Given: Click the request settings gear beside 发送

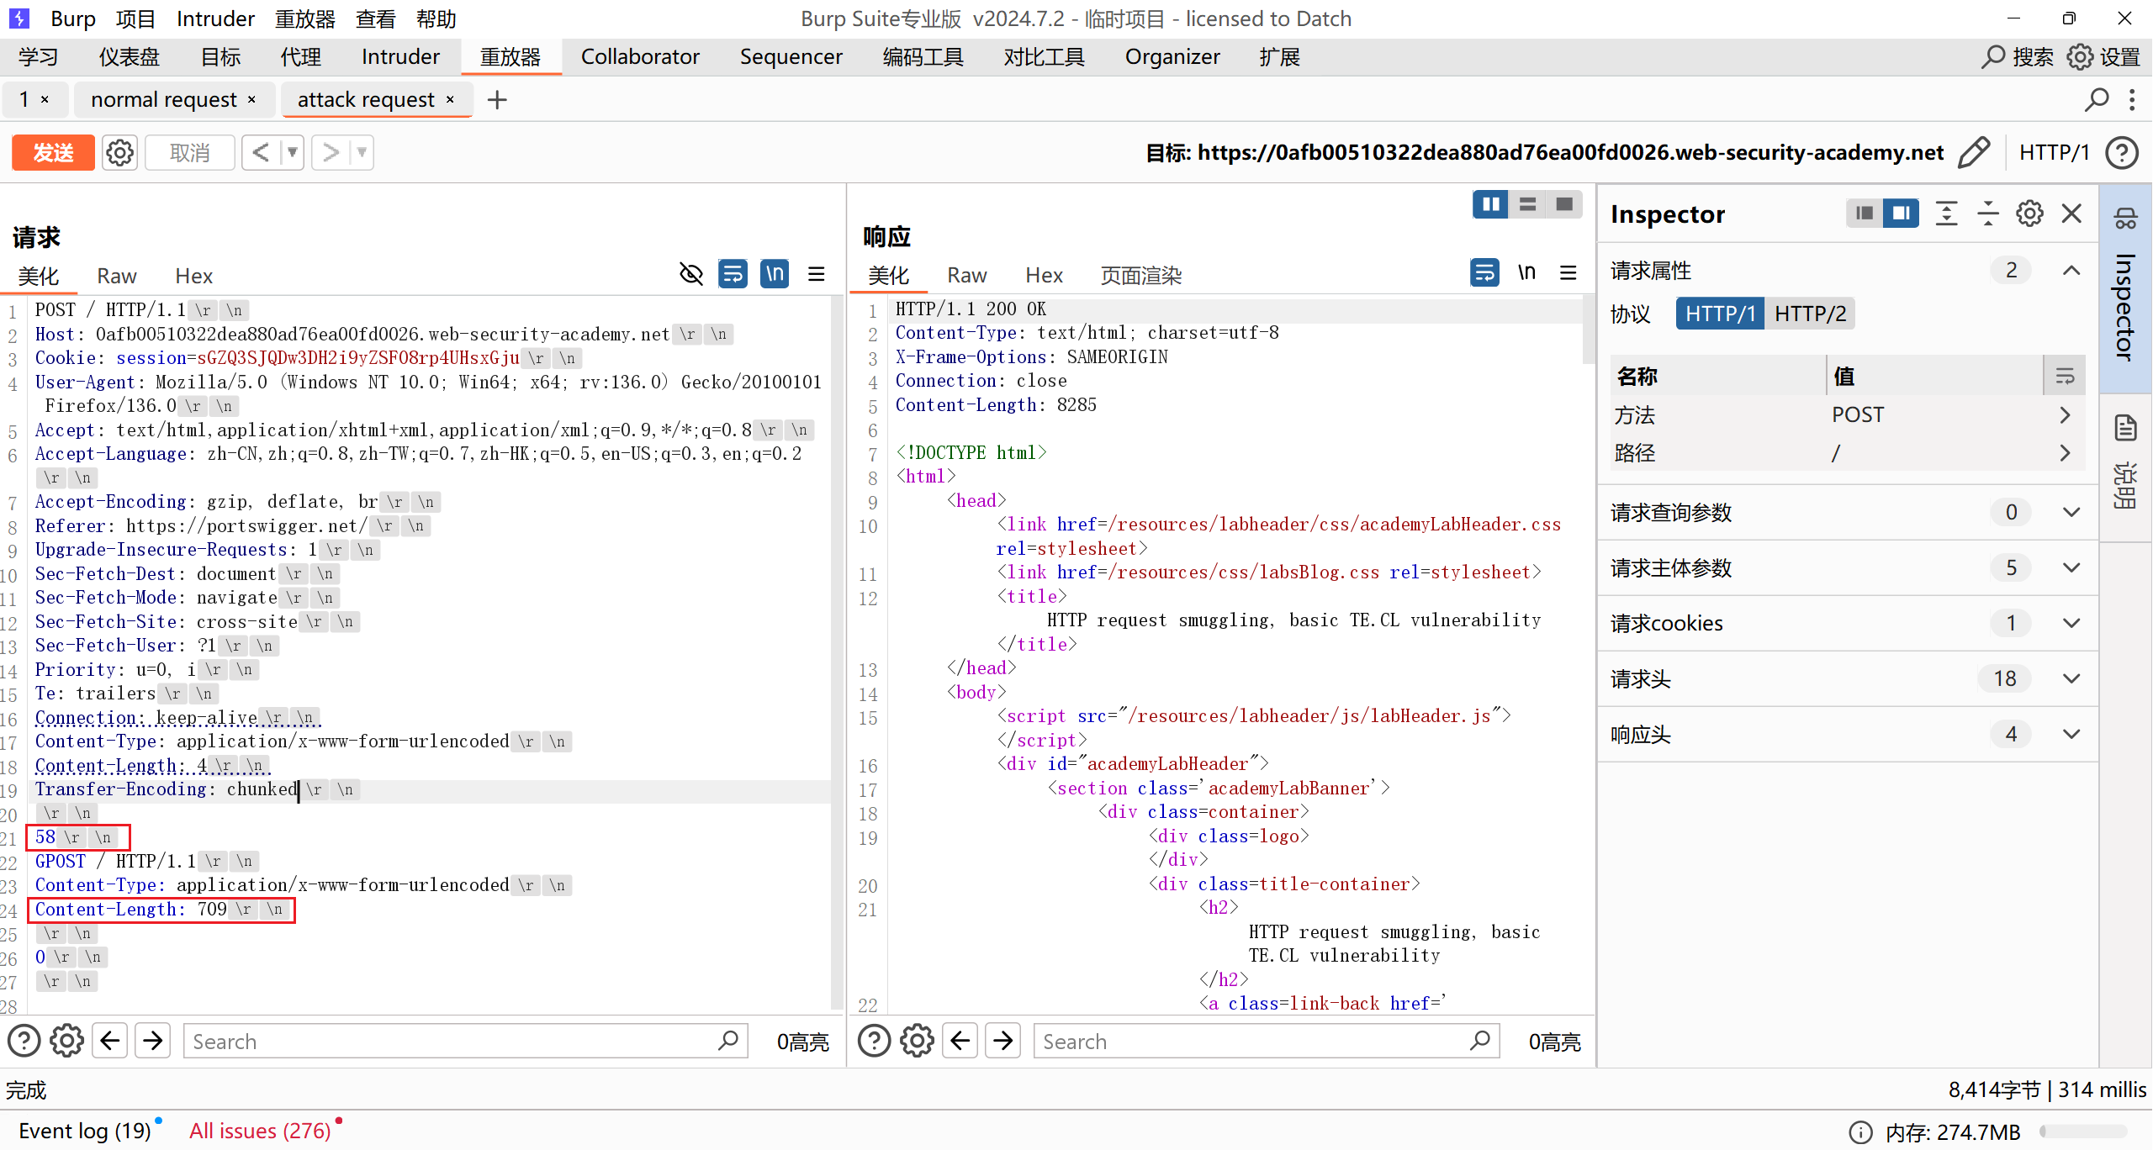Looking at the screenshot, I should point(119,153).
